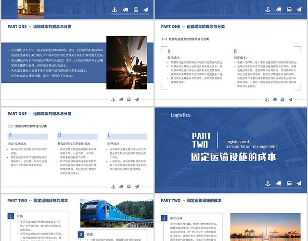Click the truck icon on the cropped blue slide beside the truck photo slide
The height and width of the screenshot is (241, 308).
click(x=279, y=9)
